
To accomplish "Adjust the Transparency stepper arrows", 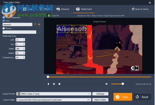I will pyautogui.click(x=24, y=57).
